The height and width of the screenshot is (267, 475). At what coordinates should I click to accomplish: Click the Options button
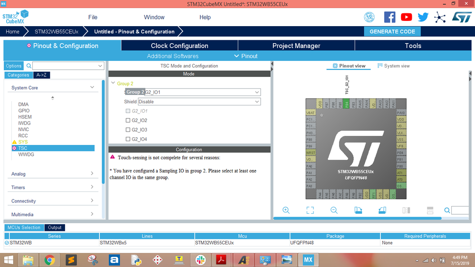tap(14, 66)
